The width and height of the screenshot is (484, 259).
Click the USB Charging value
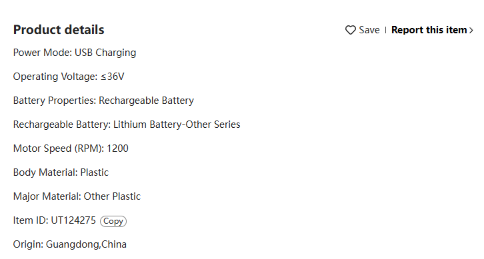coord(105,53)
